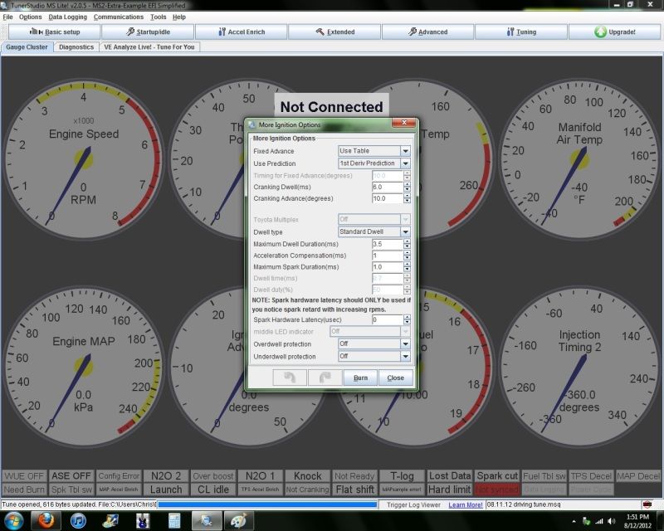This screenshot has height=531, width=664.
Task: Click the redo arrow button in dialog
Action: 325,378
